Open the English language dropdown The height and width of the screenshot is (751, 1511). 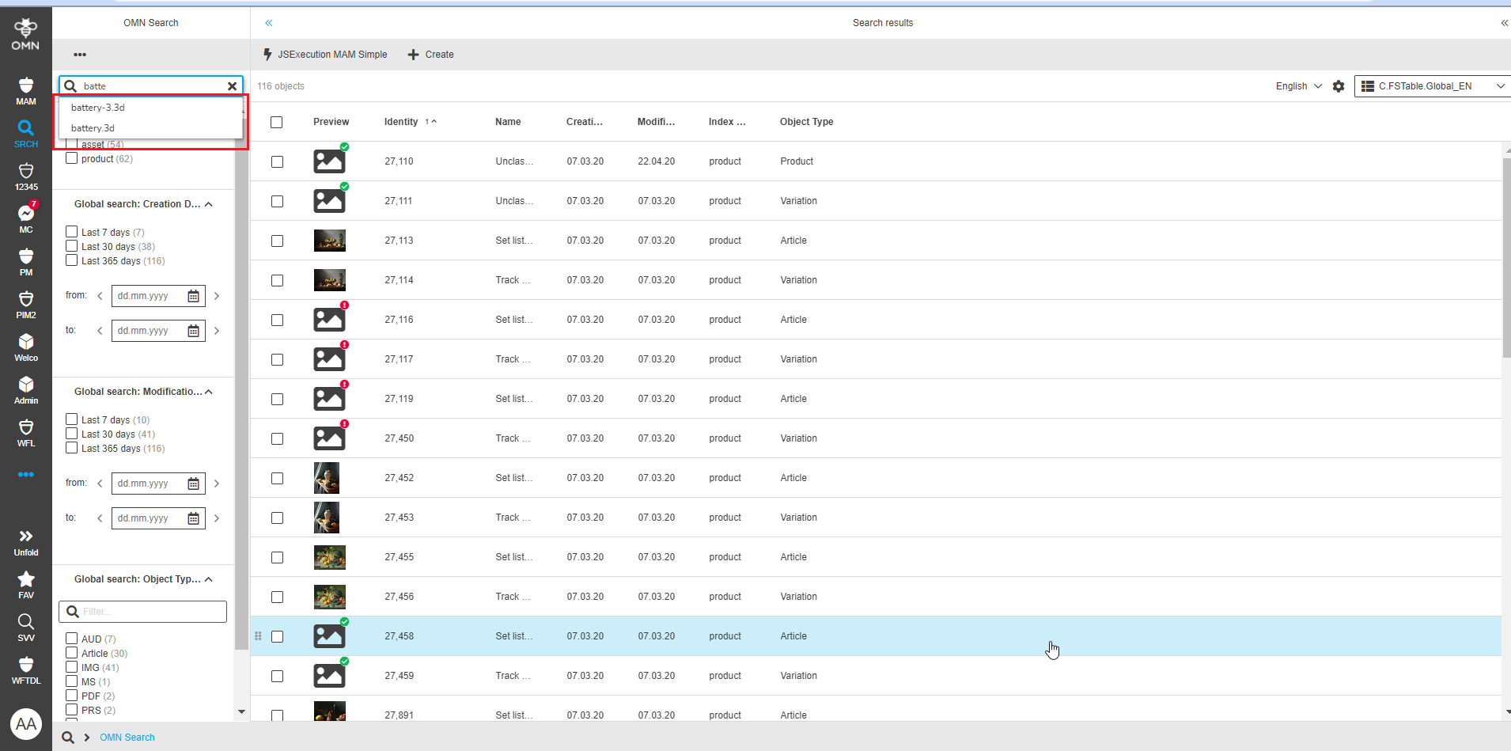[1297, 85]
